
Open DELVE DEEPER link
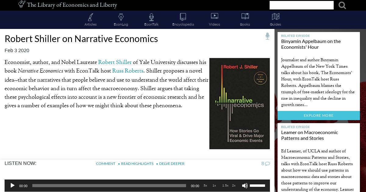click(x=172, y=164)
